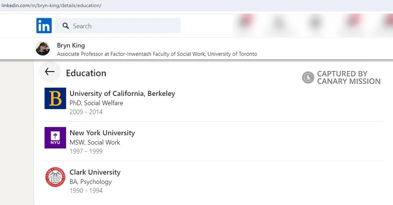Click the search magnifier icon
393x205 pixels.
point(65,26)
